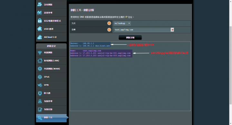Open Administration (系統管理) user icon
Image resolution: width=232 pixels, height=125 pixels.
tap(40, 101)
